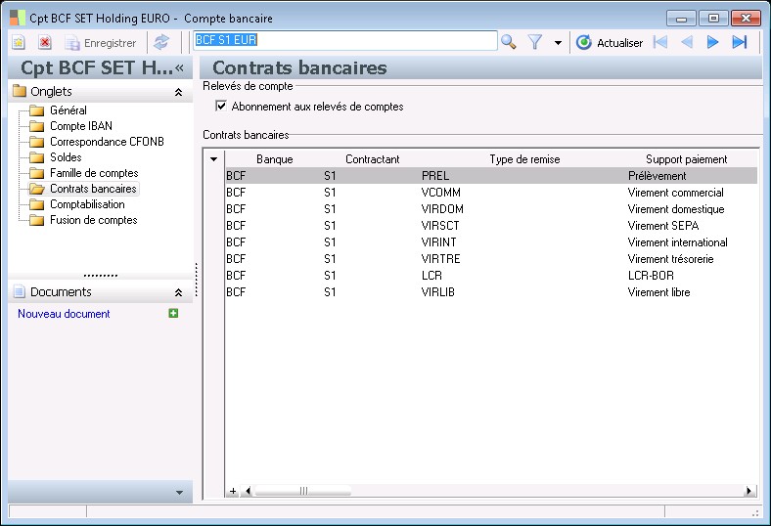
Task: Click the Actualiser button
Action: (x=610, y=43)
